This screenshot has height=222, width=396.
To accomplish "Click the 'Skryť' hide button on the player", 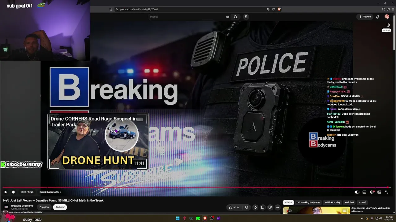I will pos(386,30).
